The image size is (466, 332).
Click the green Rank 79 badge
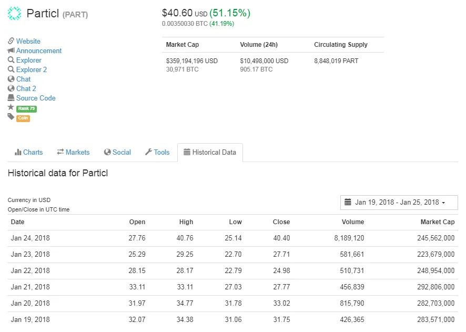coord(26,108)
